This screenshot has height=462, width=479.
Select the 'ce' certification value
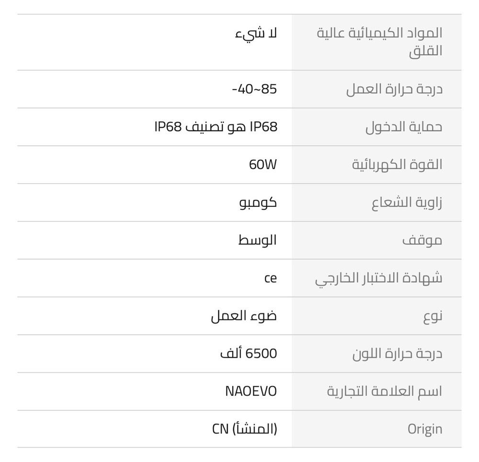(x=270, y=278)
